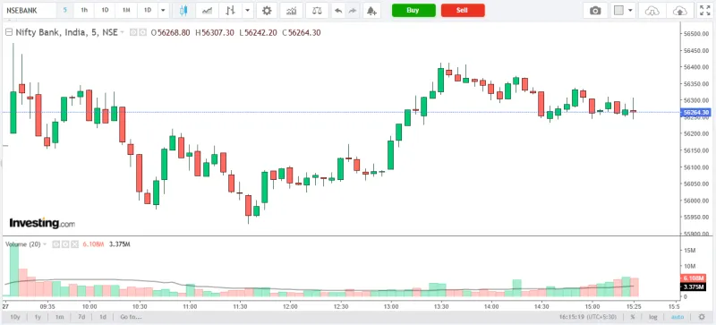Viewport: 716px width, 325px height.
Task: Open Nifty Bank series format settings
Action: point(142,32)
